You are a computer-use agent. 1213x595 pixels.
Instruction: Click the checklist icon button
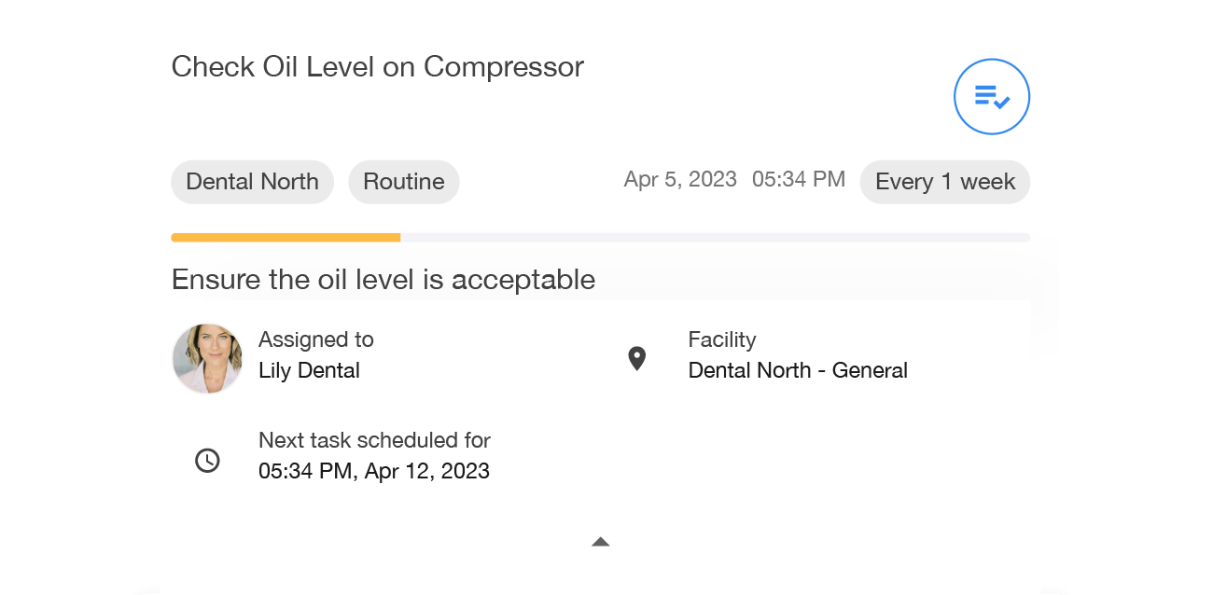991,97
